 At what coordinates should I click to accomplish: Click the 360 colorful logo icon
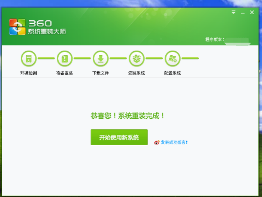click(17, 27)
